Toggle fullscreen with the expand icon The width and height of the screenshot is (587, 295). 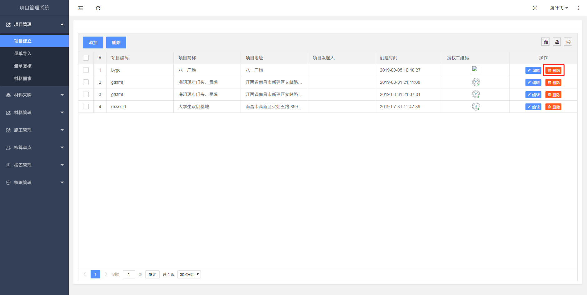click(535, 8)
